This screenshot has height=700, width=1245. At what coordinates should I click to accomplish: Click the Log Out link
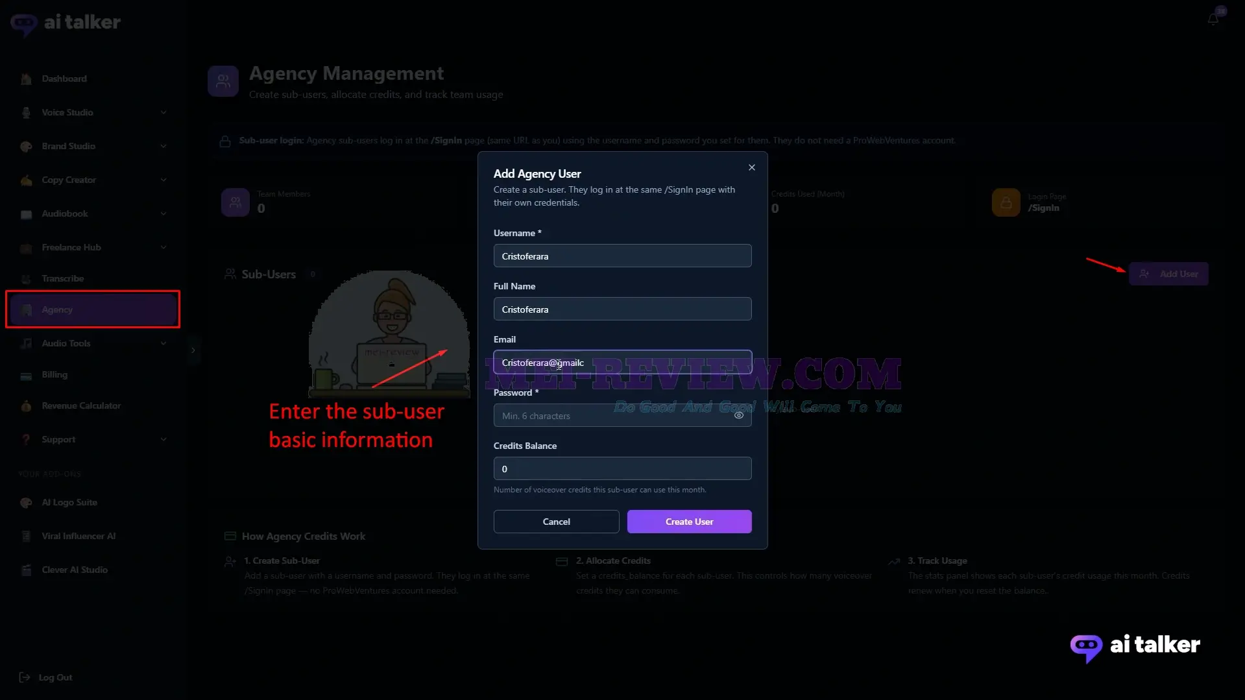point(54,677)
